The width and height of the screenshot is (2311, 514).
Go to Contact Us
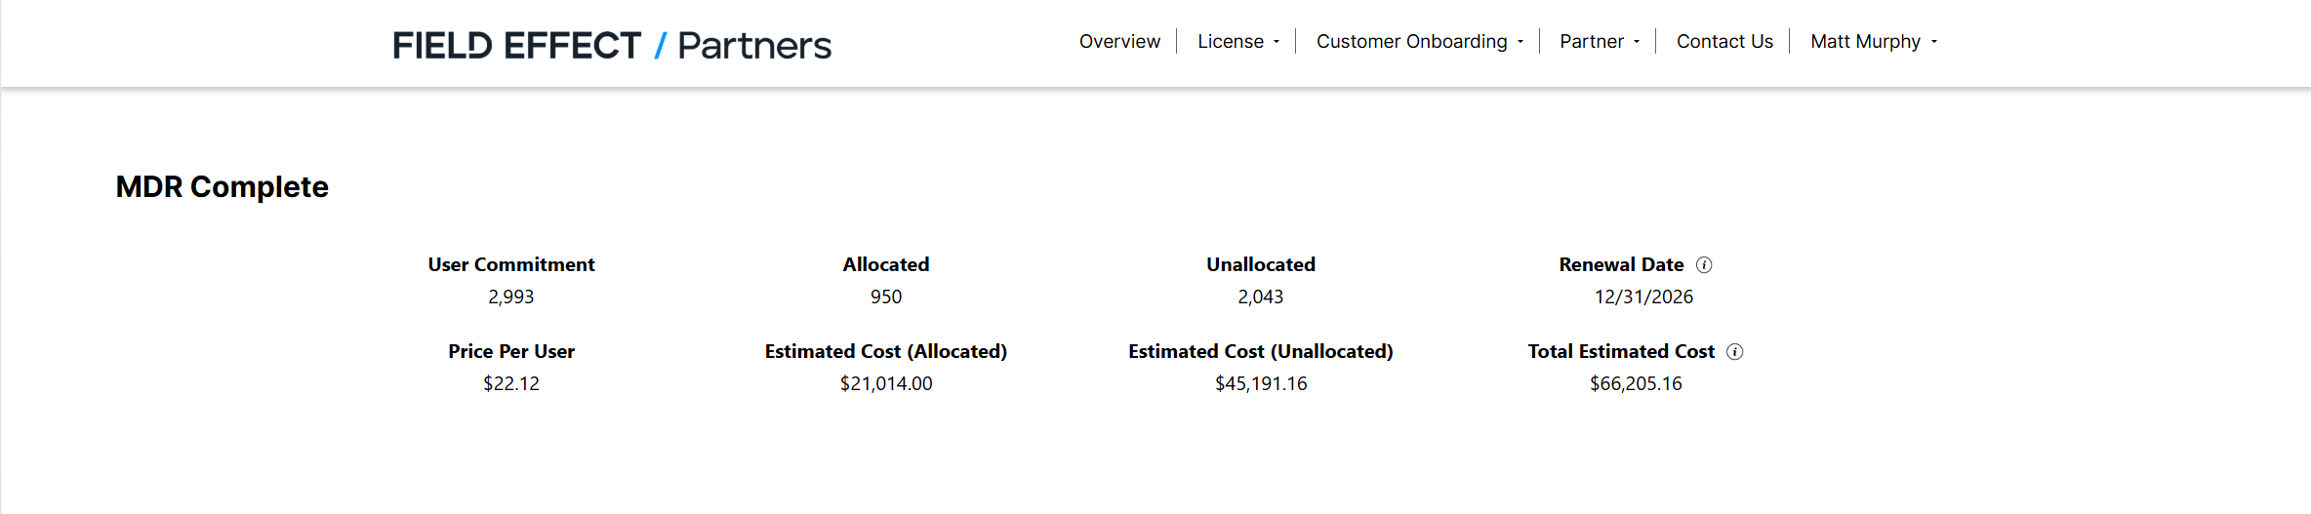[x=1724, y=41]
